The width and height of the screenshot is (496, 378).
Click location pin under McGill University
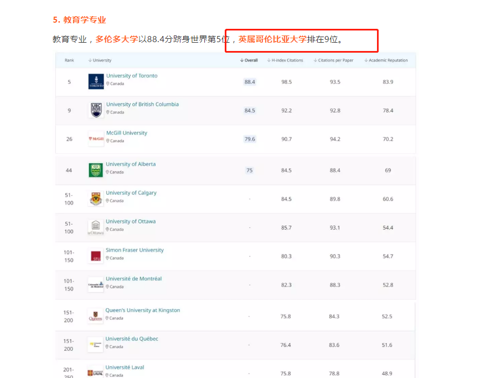point(108,141)
